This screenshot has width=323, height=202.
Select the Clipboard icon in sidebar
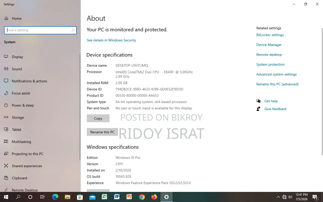coord(6,178)
